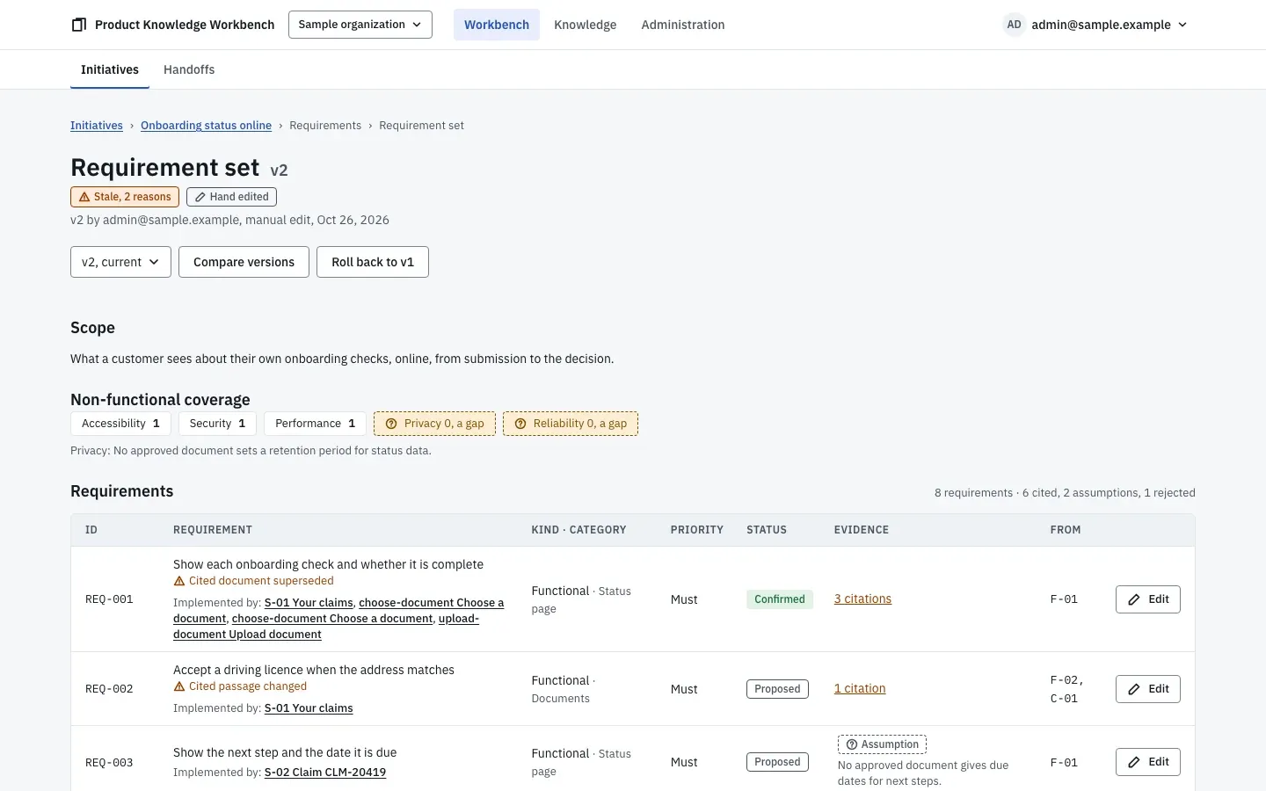Image resolution: width=1266 pixels, height=791 pixels.
Task: Edit requirement REQ-001
Action: (1147, 599)
